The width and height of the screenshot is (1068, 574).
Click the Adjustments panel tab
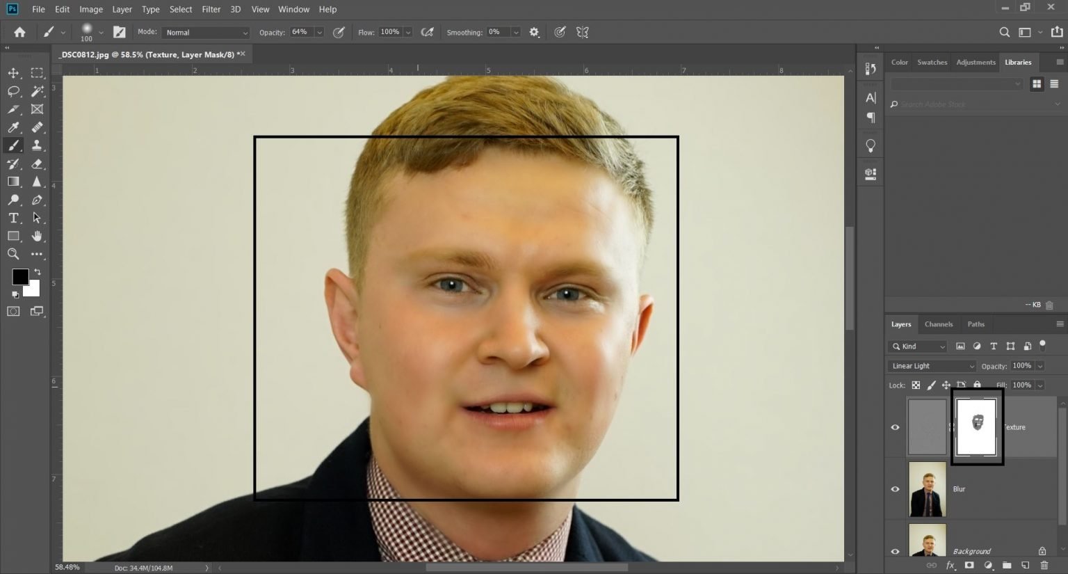point(975,62)
